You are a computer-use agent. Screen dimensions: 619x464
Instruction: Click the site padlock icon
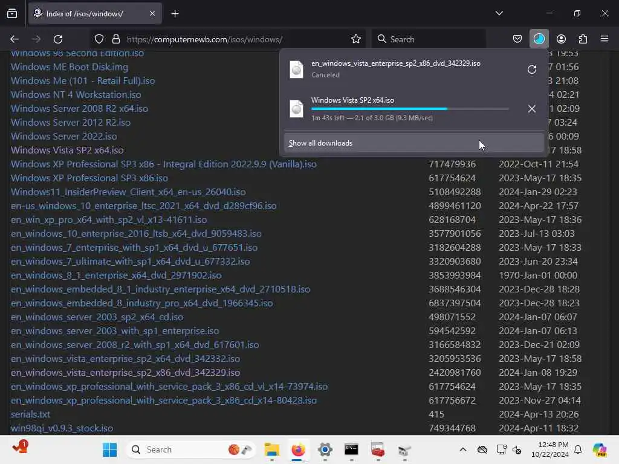point(115,39)
